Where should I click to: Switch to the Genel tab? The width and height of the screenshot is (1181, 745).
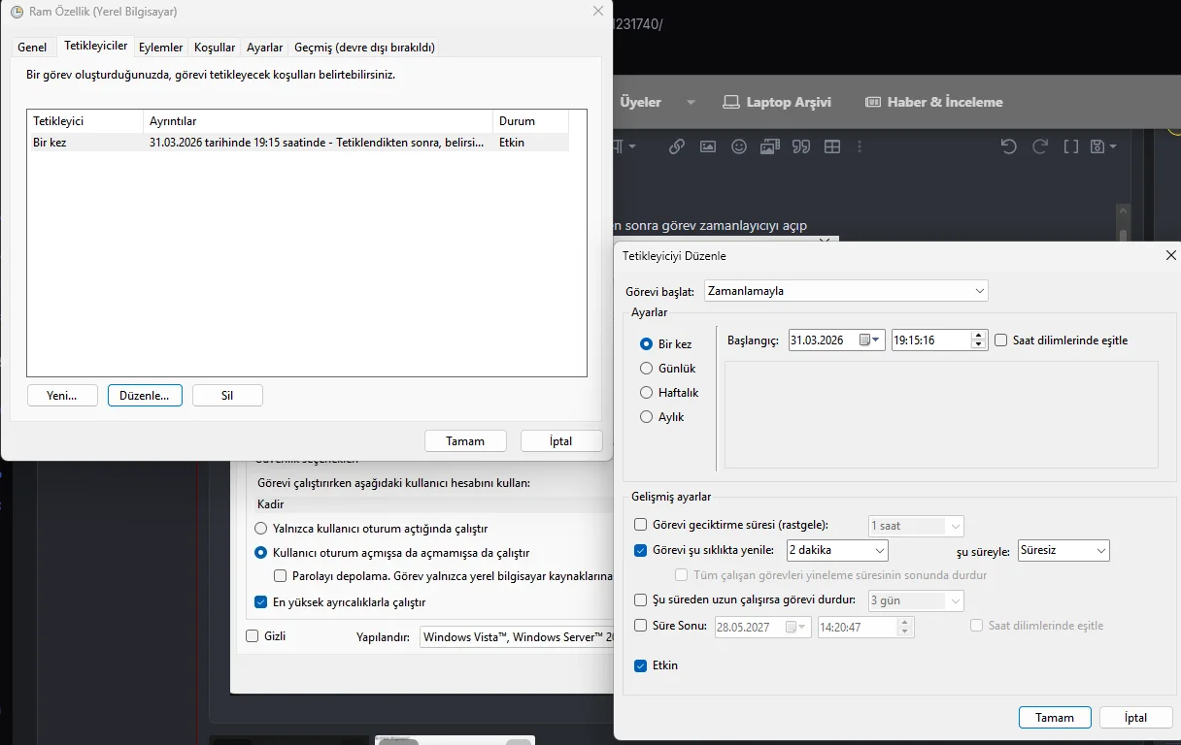tap(32, 48)
